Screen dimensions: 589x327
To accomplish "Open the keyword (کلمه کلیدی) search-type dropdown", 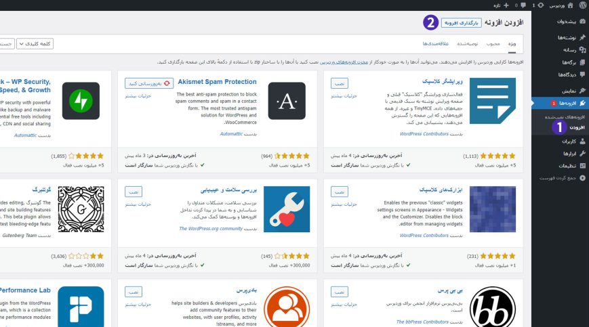I will coord(35,44).
